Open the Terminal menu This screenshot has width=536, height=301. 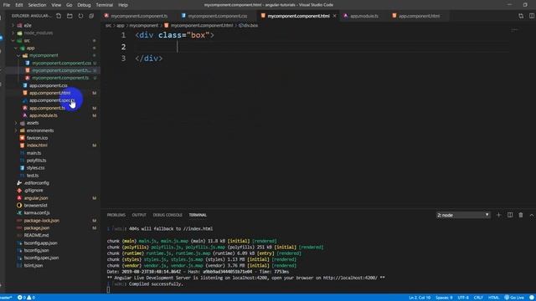click(104, 5)
